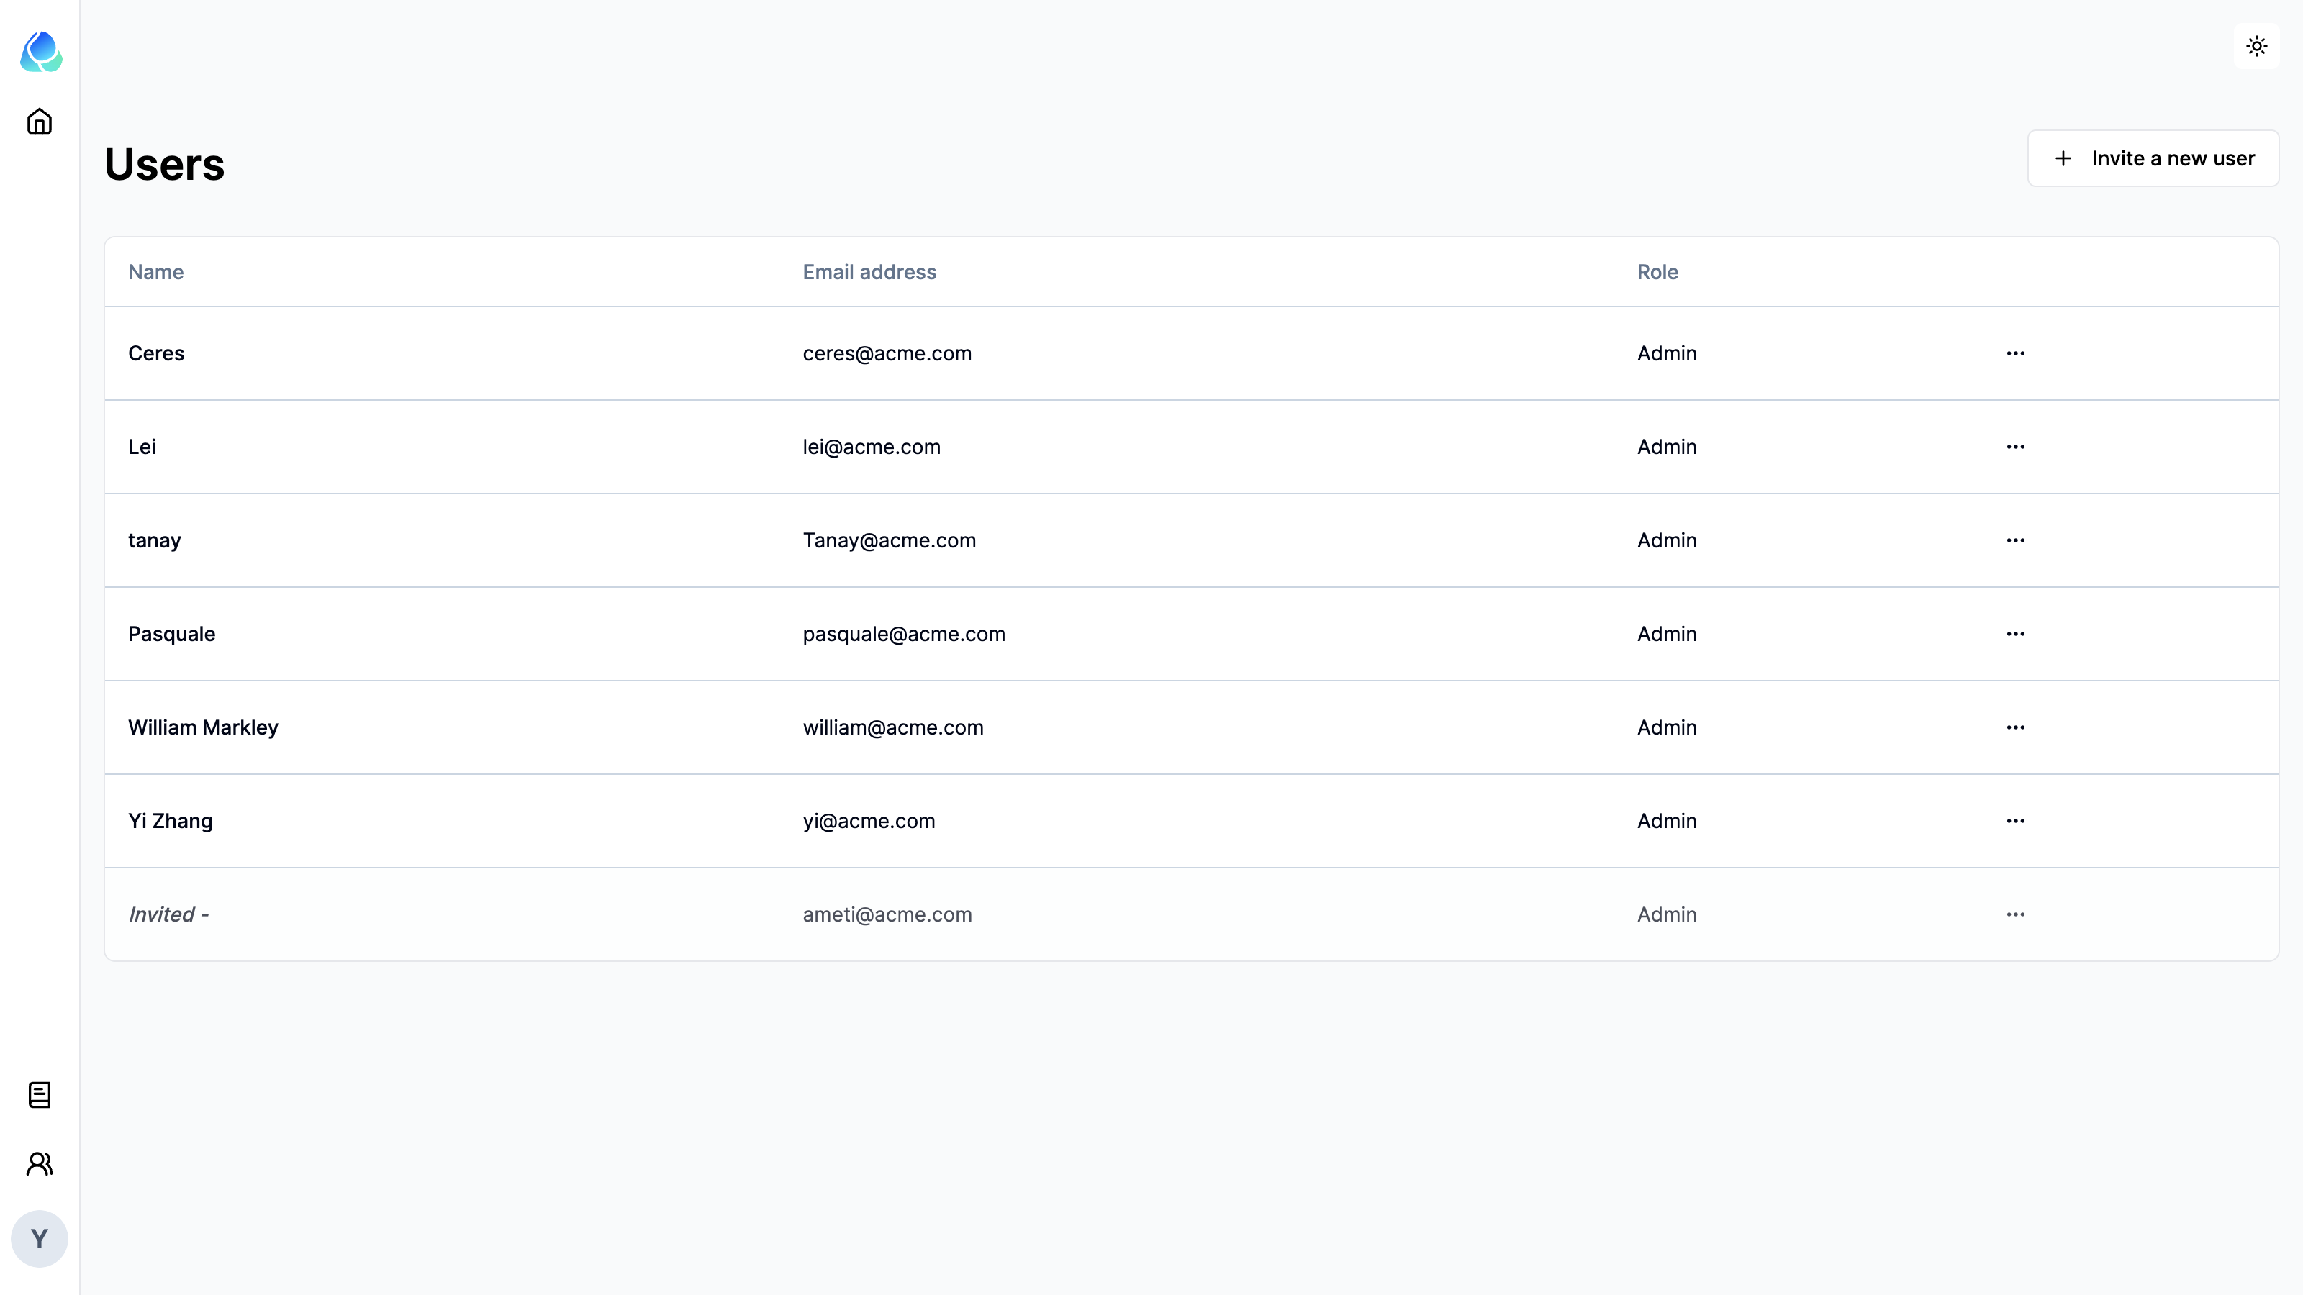Click the Users page heading
2303x1295 pixels.
165,165
